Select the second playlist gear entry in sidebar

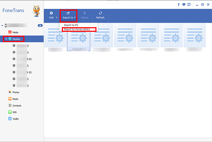pos(20,52)
